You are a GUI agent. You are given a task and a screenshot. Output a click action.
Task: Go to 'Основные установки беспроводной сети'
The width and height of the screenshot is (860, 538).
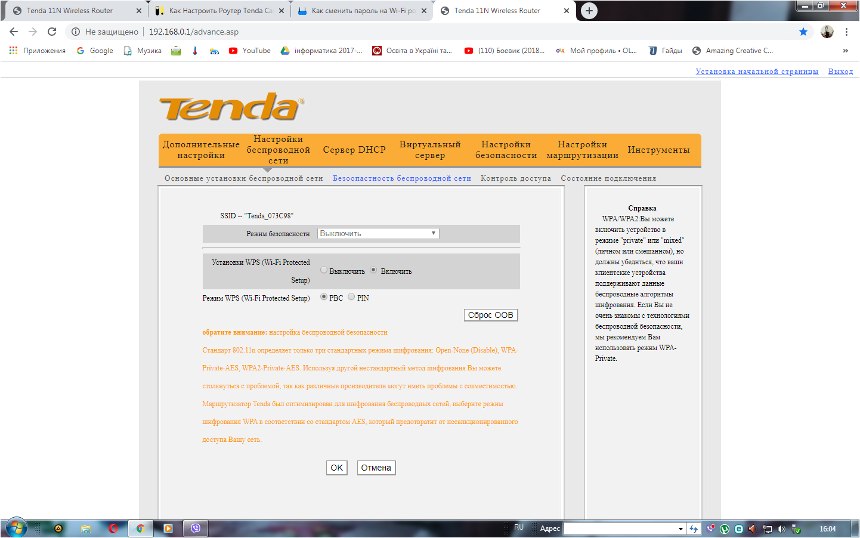[243, 178]
